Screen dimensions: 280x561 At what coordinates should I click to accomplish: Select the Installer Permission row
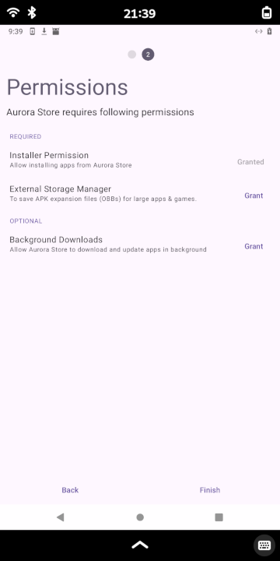[x=140, y=160]
